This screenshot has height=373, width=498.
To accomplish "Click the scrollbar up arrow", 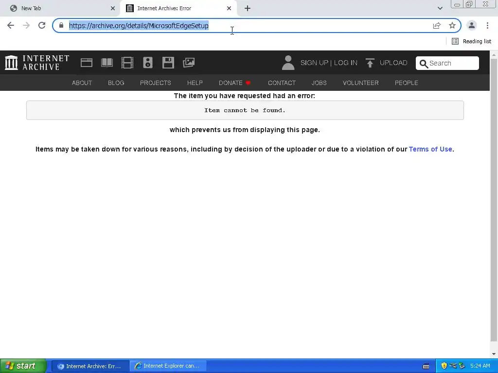I will (x=494, y=55).
